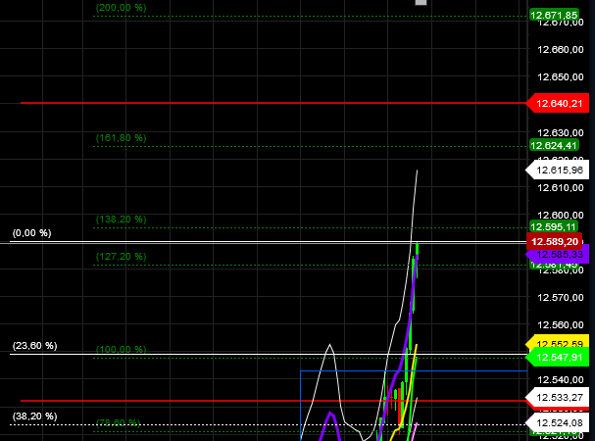
Task: Click the 12.600,00 axis price value
Action: (561, 215)
